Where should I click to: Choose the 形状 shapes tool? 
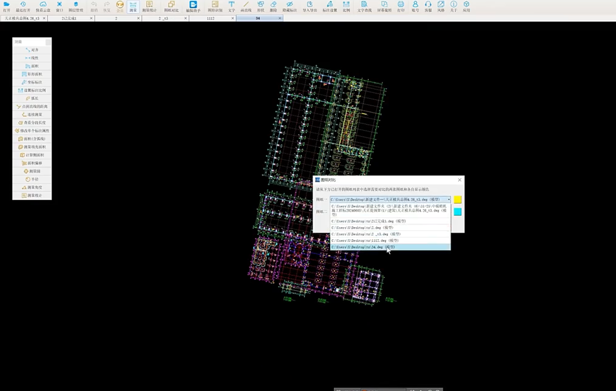(261, 6)
